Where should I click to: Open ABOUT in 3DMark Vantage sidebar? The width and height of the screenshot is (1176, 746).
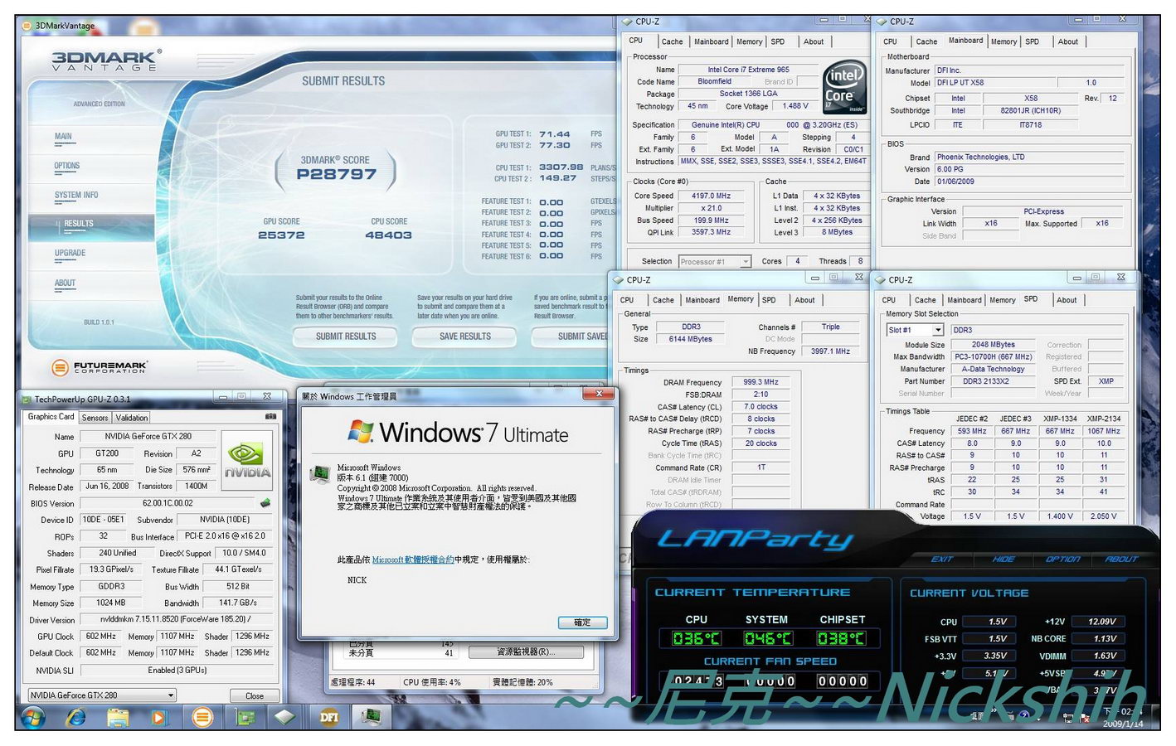tap(65, 283)
